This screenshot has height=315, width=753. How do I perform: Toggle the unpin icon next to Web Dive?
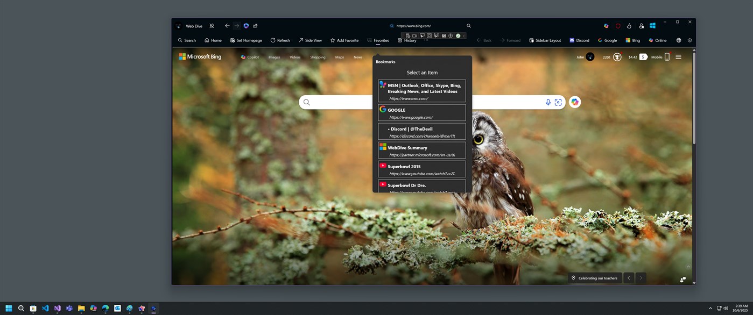(x=212, y=25)
